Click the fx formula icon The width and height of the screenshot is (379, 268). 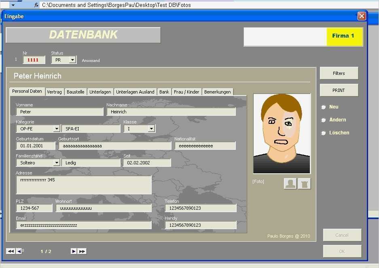(36, 5)
